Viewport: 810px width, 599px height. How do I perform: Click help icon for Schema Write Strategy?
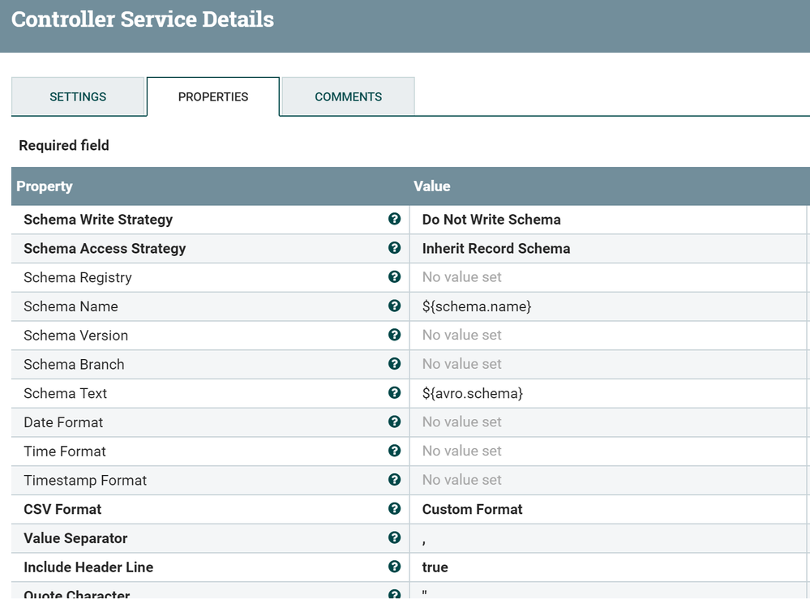pyautogui.click(x=395, y=219)
